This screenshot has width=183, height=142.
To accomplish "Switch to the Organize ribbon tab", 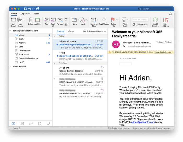I will point(25,14).
